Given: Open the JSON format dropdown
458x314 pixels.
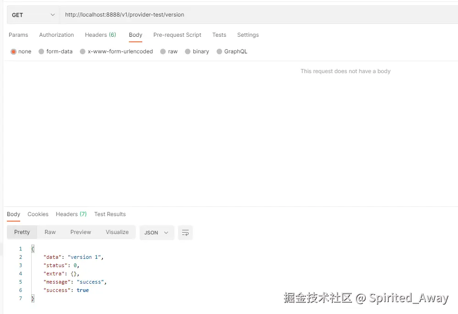Looking at the screenshot, I should [157, 233].
